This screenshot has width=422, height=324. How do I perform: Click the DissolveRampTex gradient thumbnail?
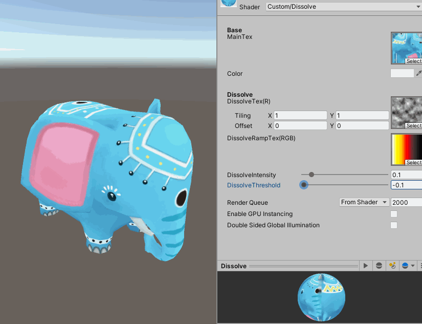(x=406, y=149)
